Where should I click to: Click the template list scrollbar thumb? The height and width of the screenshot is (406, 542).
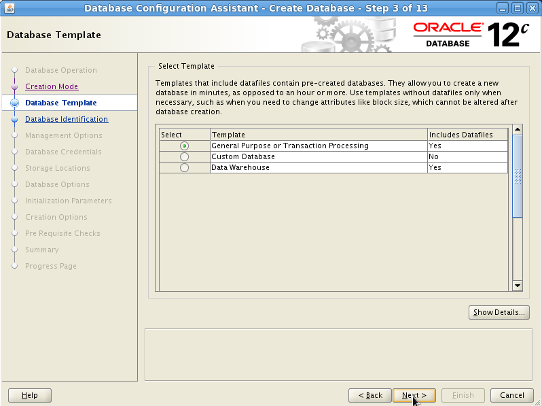518,176
